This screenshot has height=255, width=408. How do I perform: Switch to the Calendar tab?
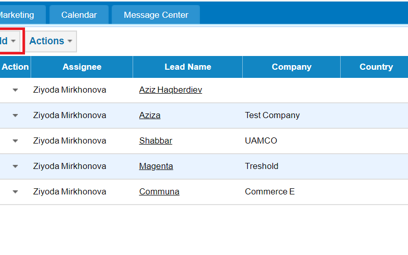click(79, 15)
